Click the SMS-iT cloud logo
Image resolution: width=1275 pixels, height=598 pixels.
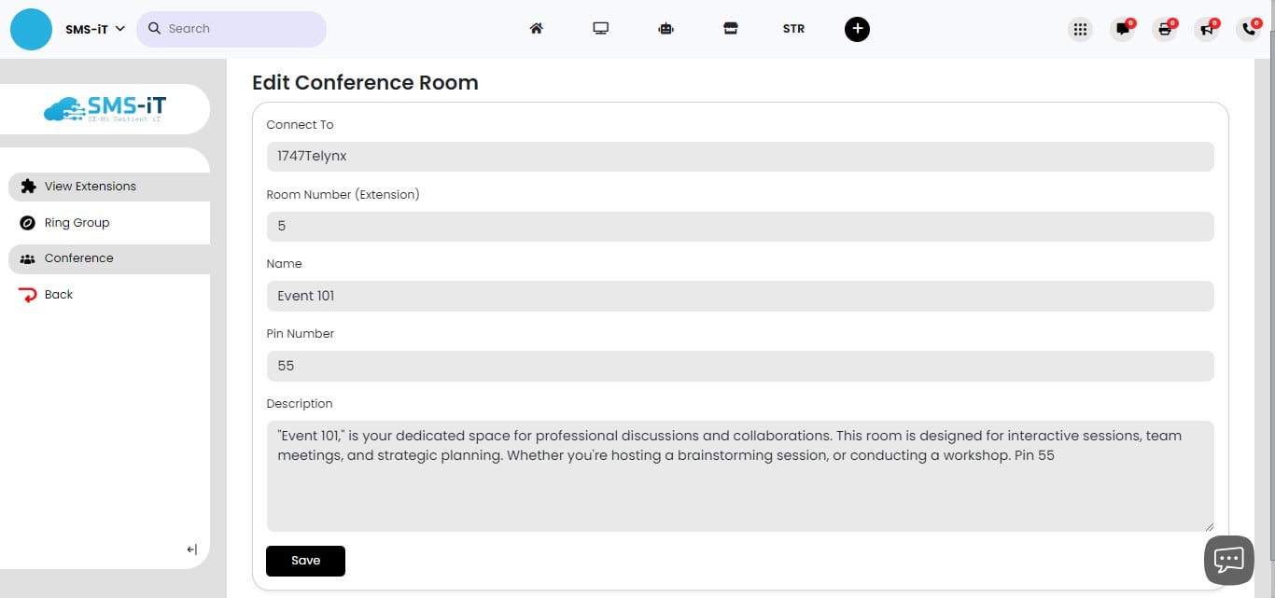point(105,108)
